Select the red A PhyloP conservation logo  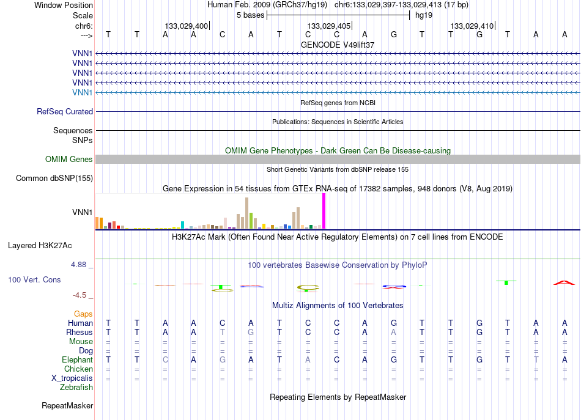(564, 283)
